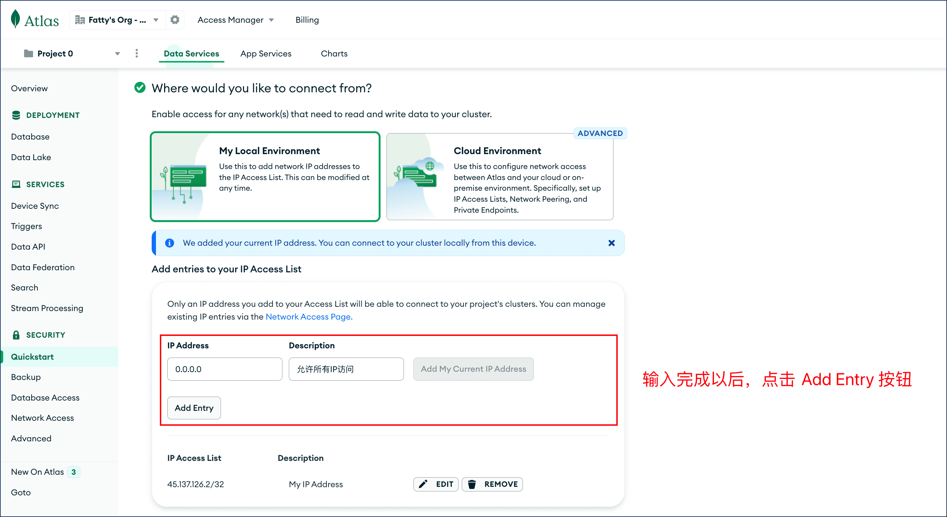Image resolution: width=947 pixels, height=517 pixels.
Task: Select Cloud Environment card
Action: [499, 176]
